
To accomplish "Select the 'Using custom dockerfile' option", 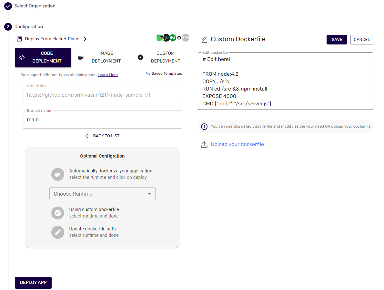I will pos(57,213).
